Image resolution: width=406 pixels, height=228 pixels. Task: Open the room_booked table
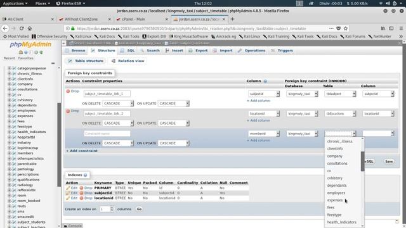[x=29, y=201]
